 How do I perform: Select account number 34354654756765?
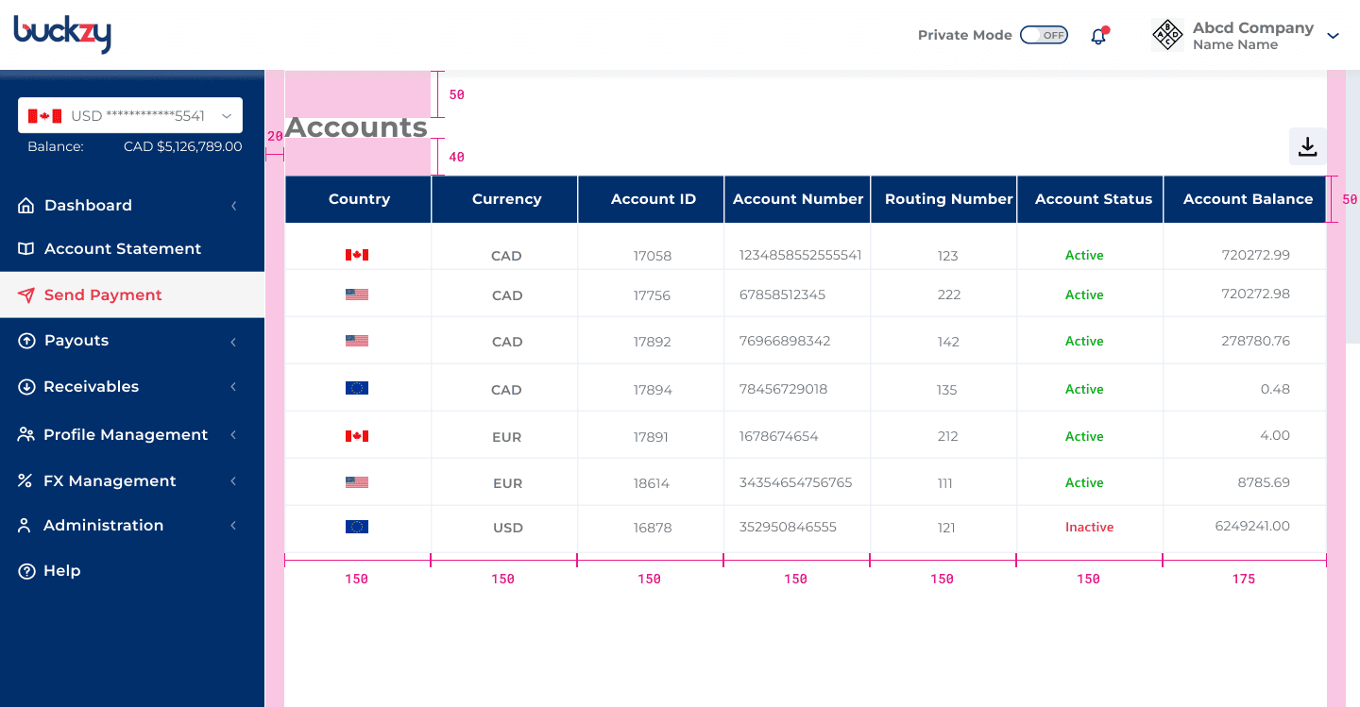(795, 482)
